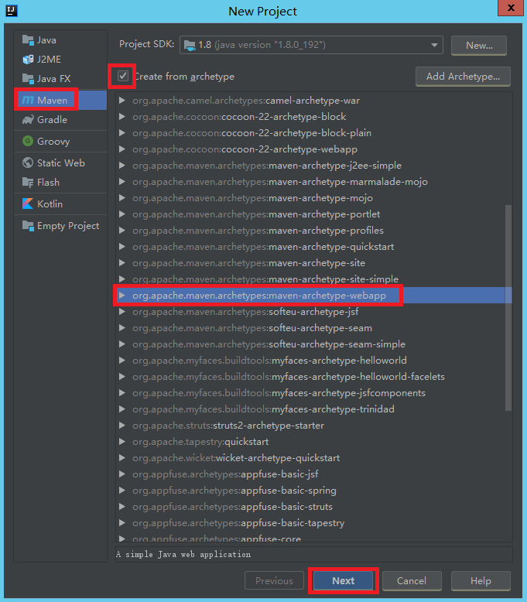This screenshot has height=602, width=527.
Task: Click the J2ME icon
Action: click(28, 59)
